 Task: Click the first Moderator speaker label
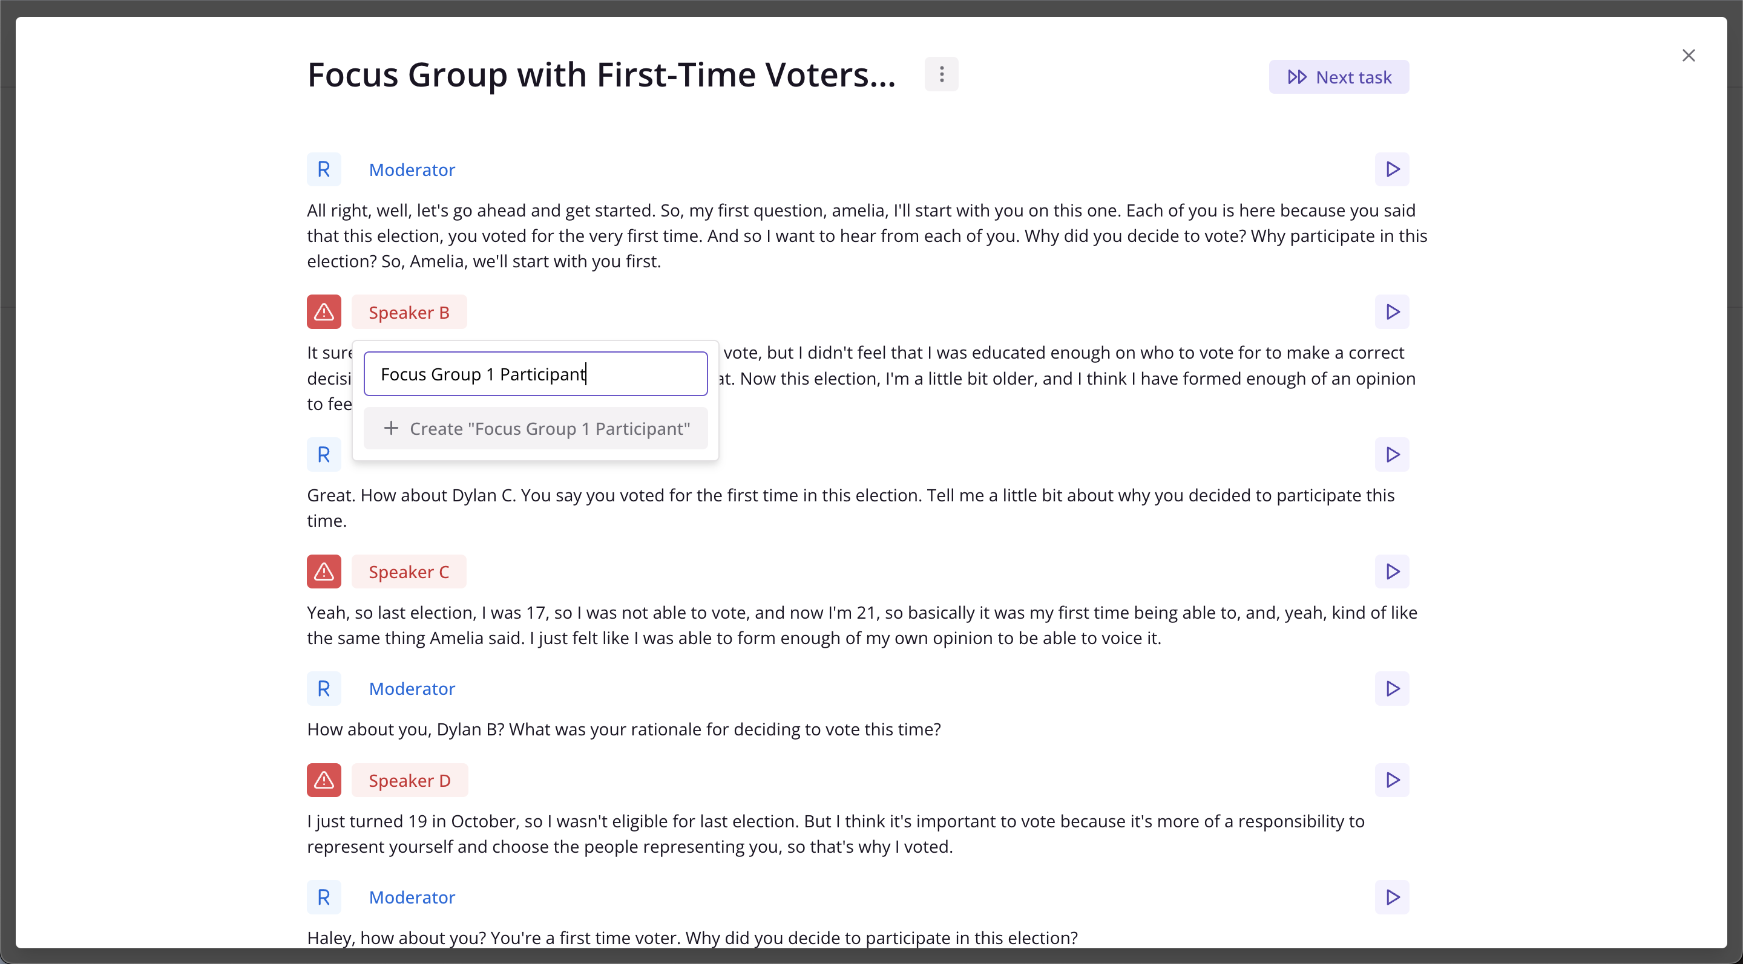[x=412, y=169]
